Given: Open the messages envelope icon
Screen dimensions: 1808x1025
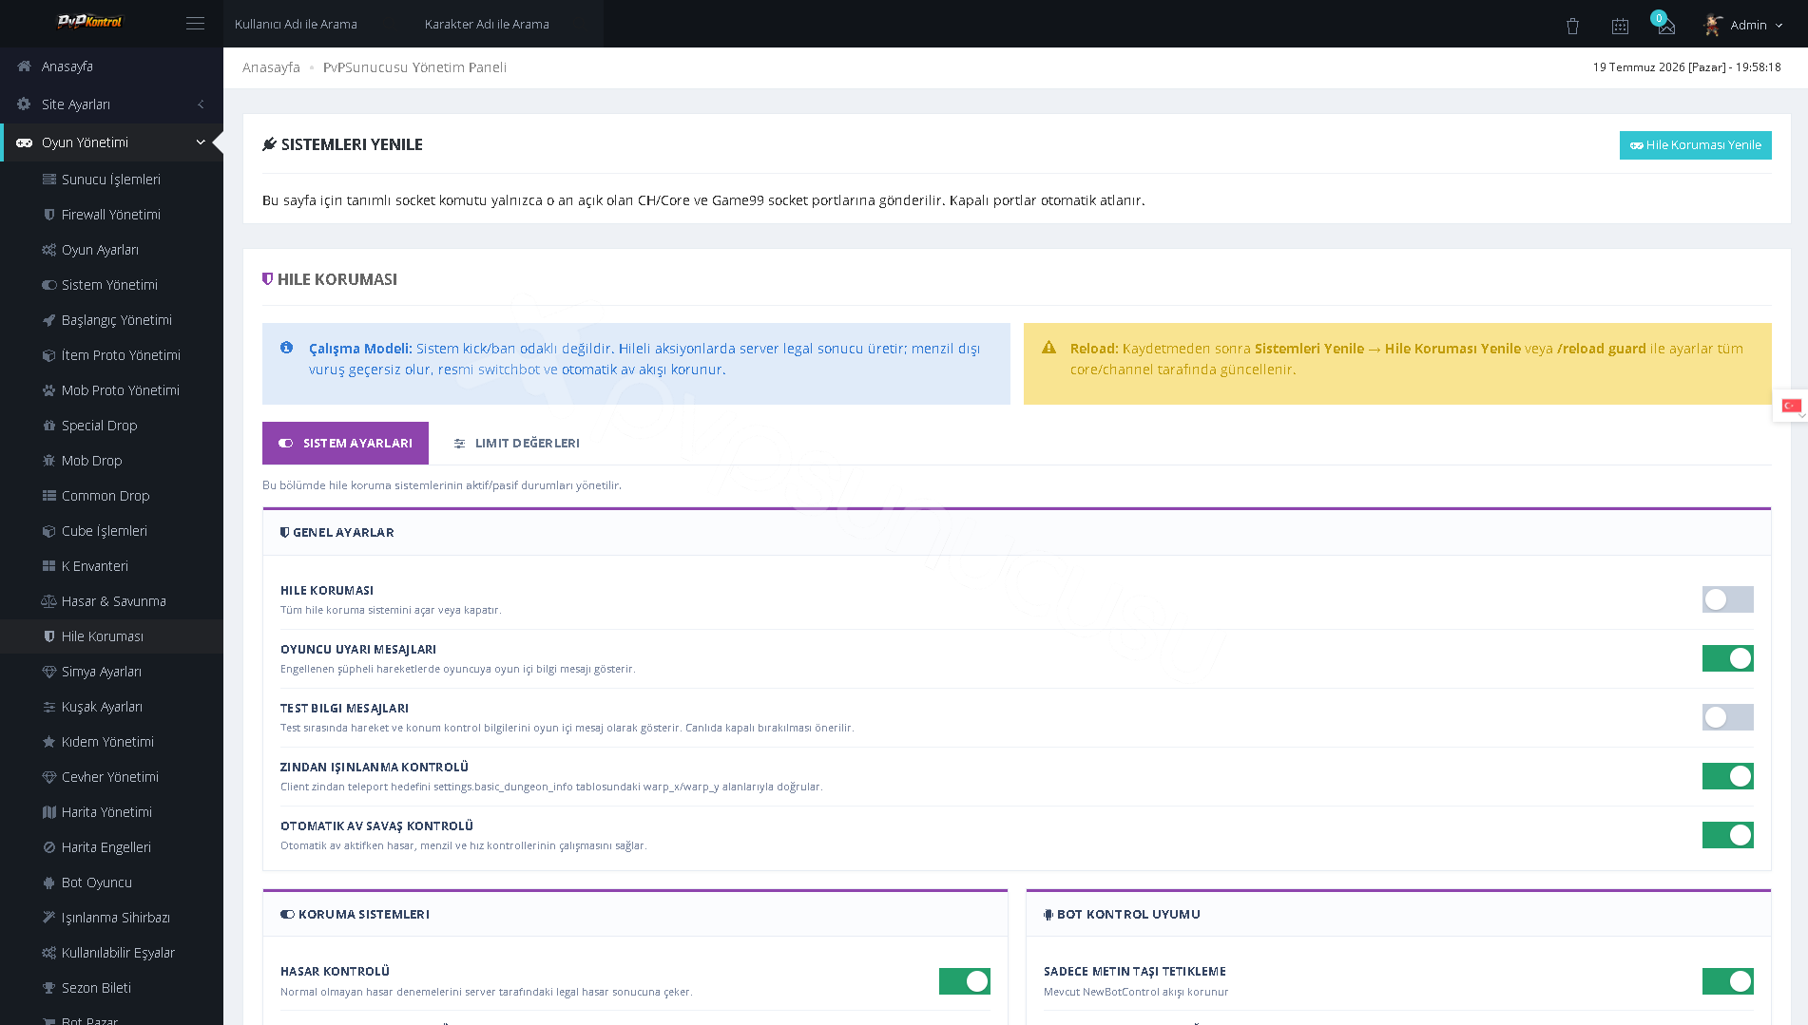Looking at the screenshot, I should [1666, 26].
